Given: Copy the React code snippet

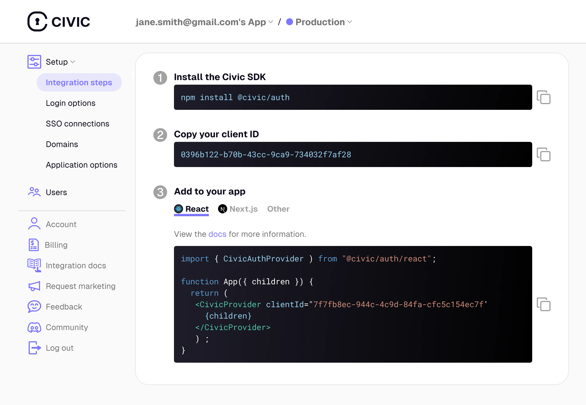Looking at the screenshot, I should point(543,304).
